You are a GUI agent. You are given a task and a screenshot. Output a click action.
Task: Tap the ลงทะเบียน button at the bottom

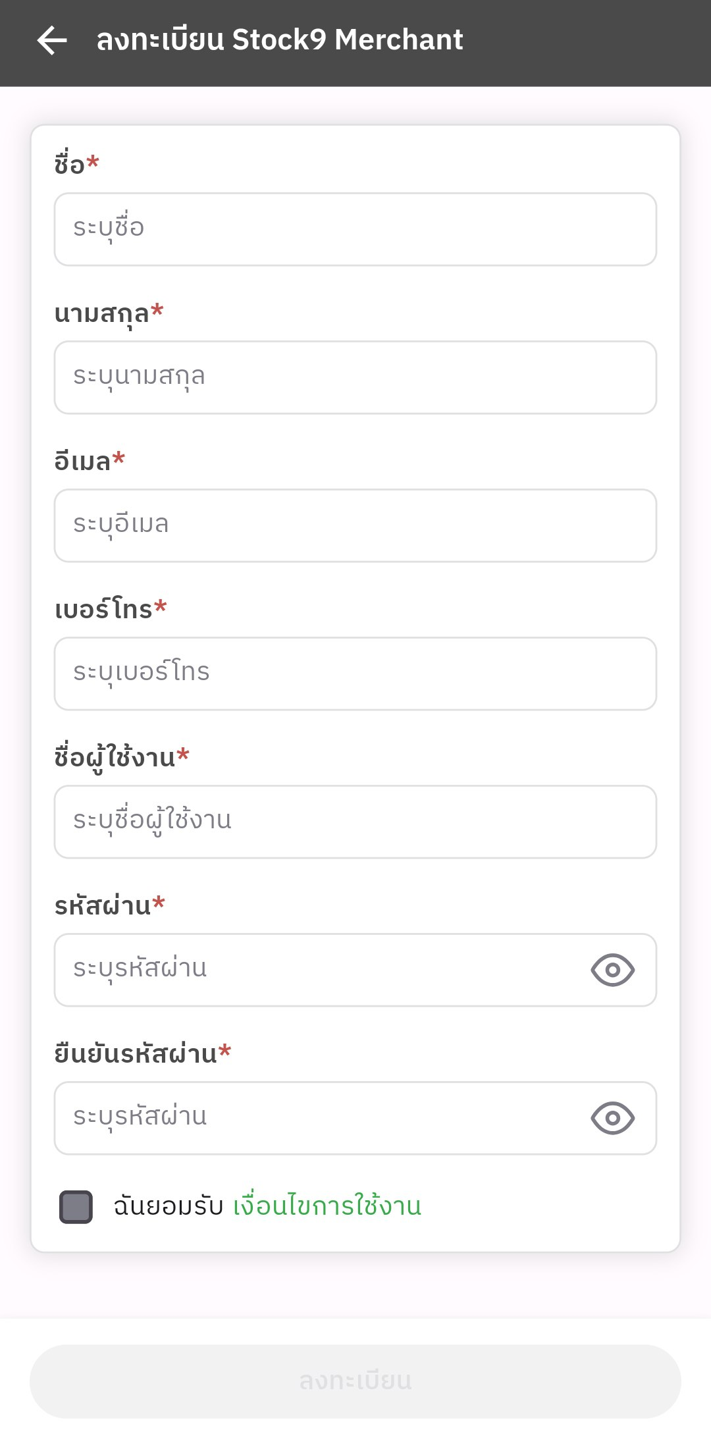355,1381
